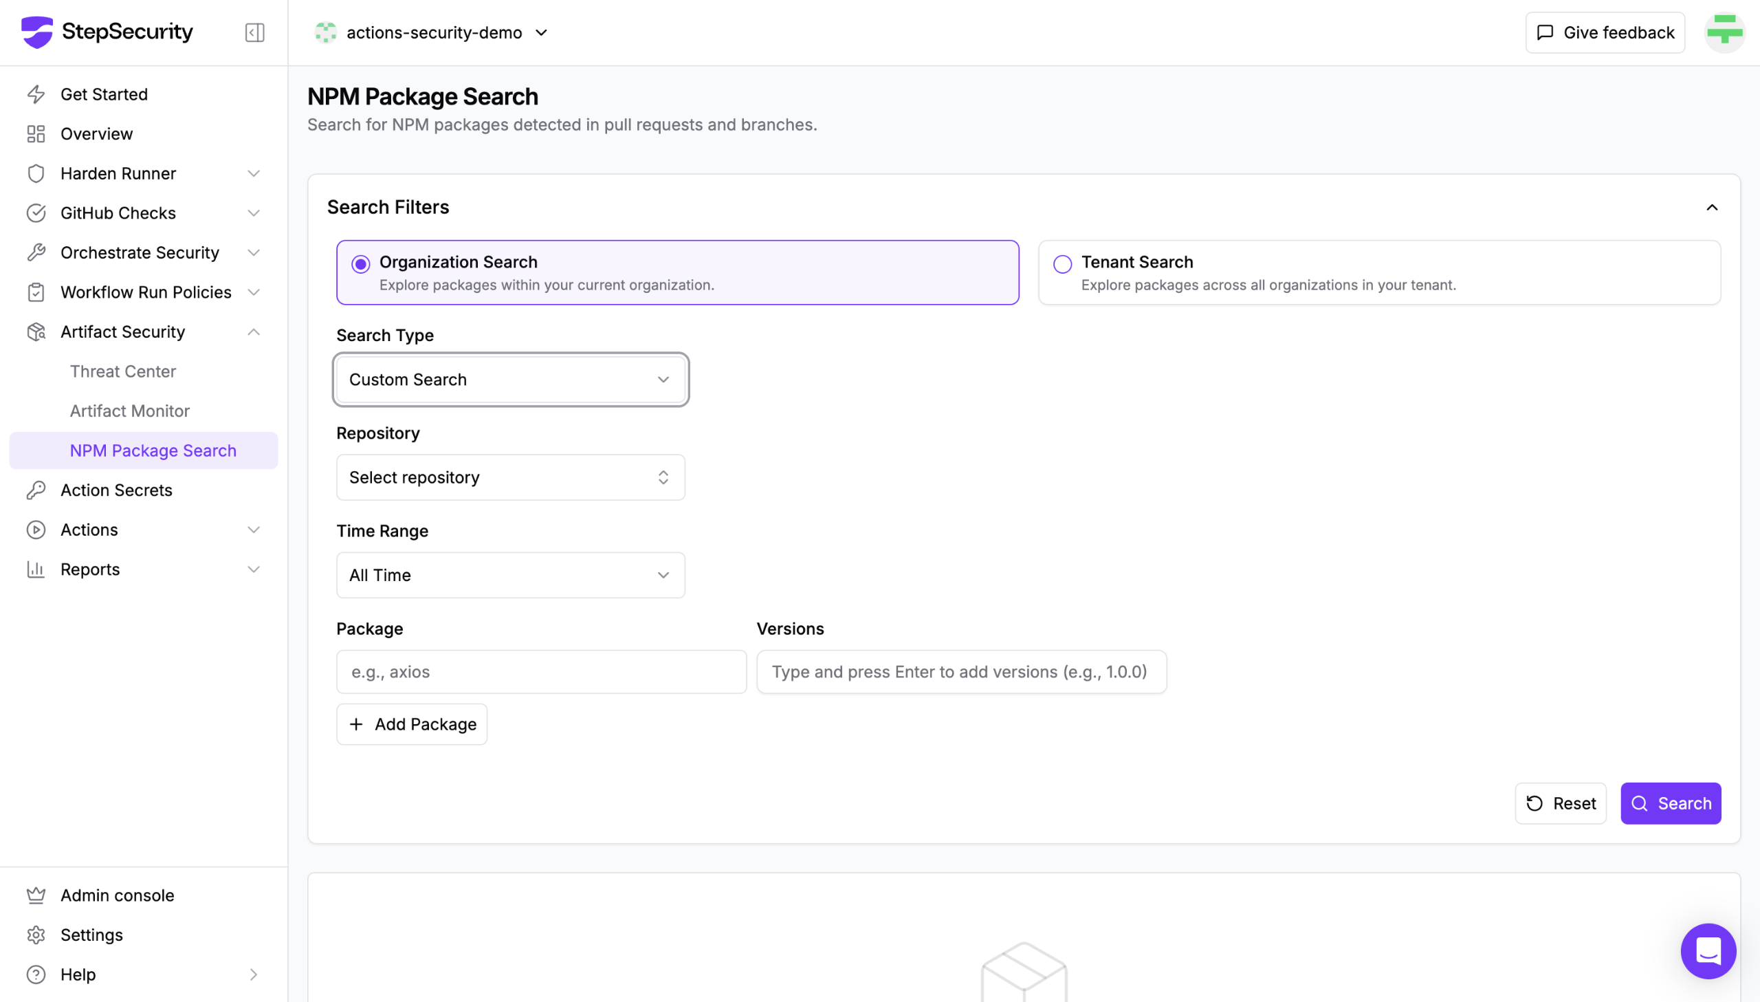Image resolution: width=1760 pixels, height=1002 pixels.
Task: Open the chat support bubble icon
Action: 1708,950
